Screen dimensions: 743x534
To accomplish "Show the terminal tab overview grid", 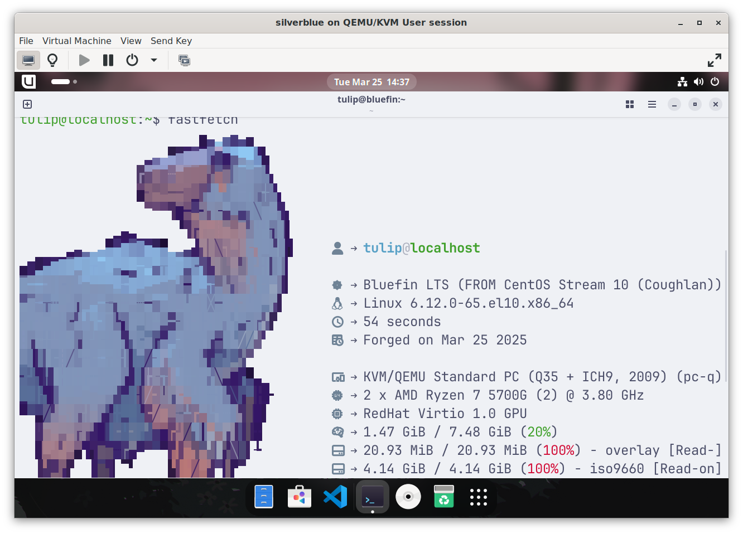I will (x=630, y=104).
